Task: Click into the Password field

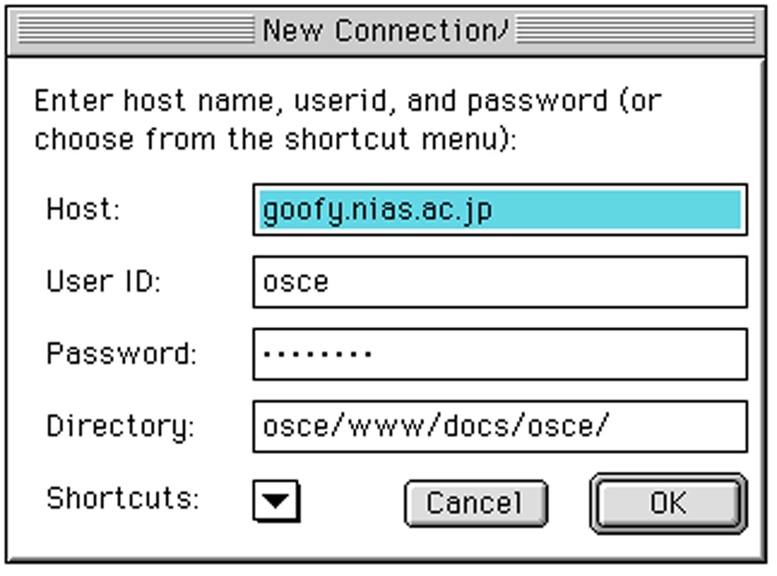Action: click(500, 354)
